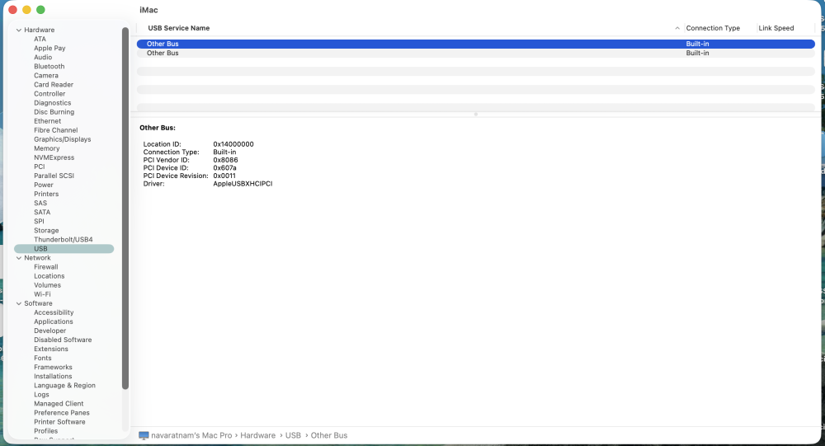
Task: Select Thunderbolt/USB4 in the sidebar
Action: point(64,239)
